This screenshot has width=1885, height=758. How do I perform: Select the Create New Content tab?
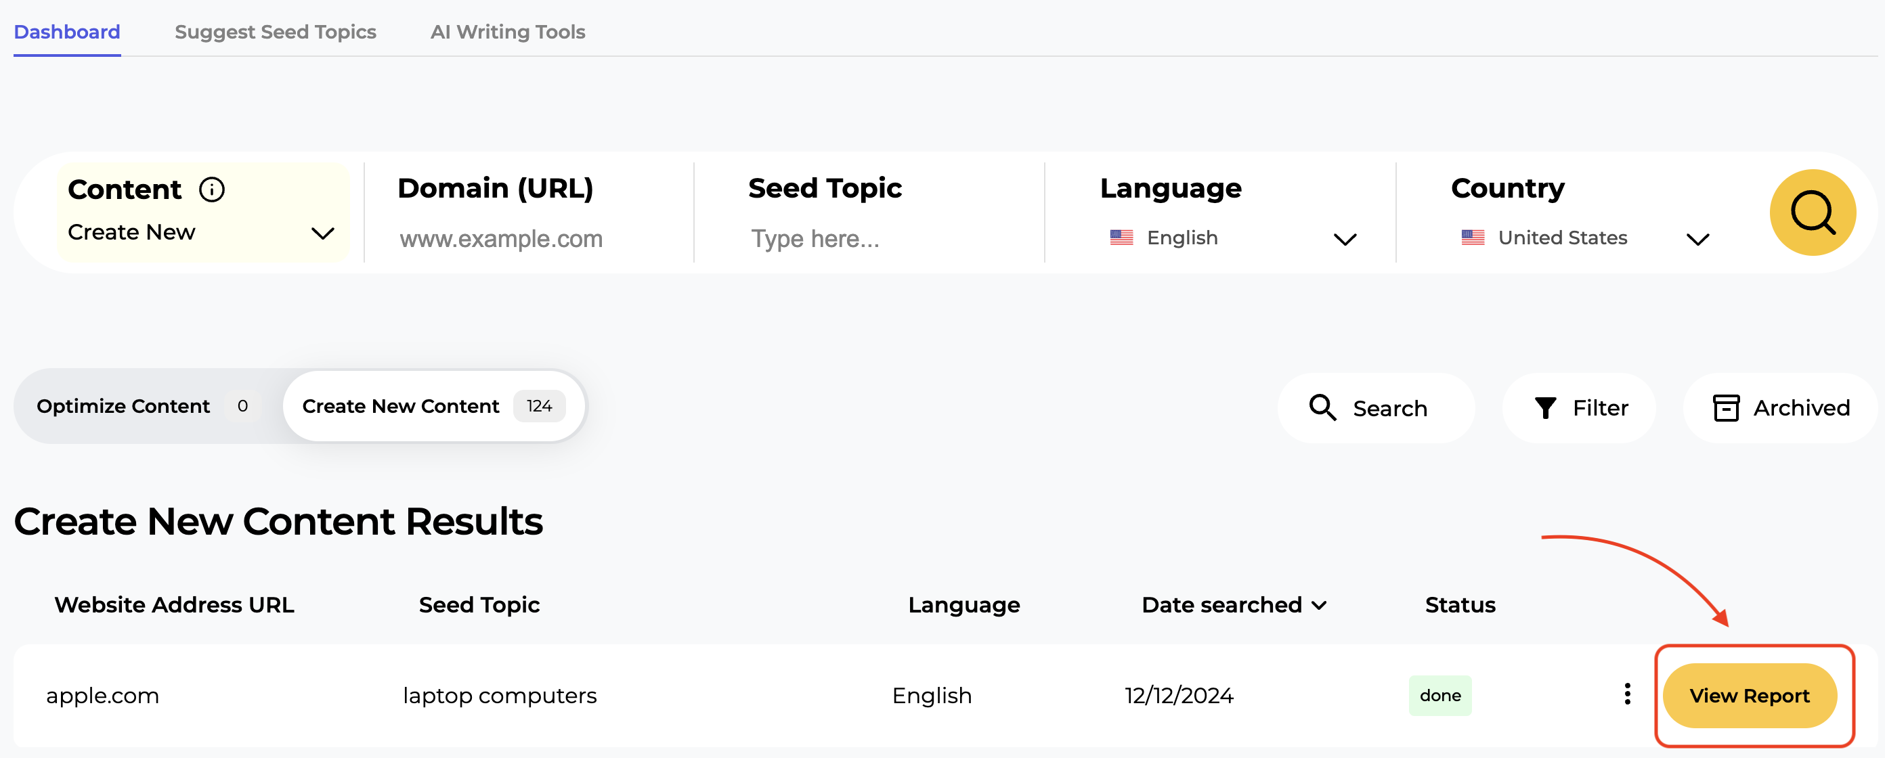[434, 406]
